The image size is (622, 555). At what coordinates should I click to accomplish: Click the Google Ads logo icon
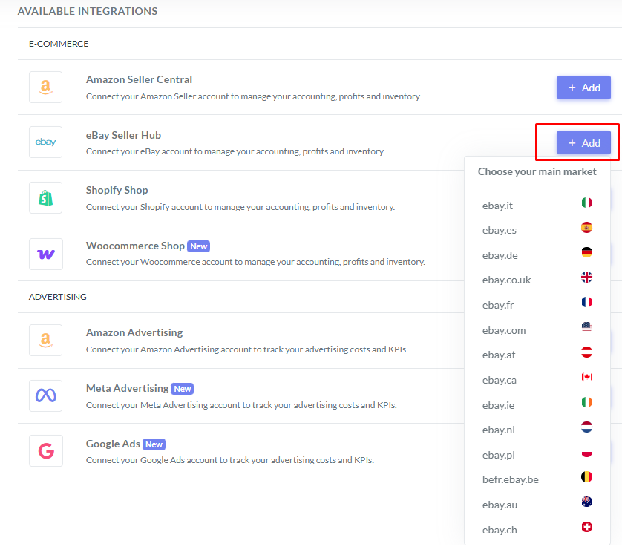[45, 450]
